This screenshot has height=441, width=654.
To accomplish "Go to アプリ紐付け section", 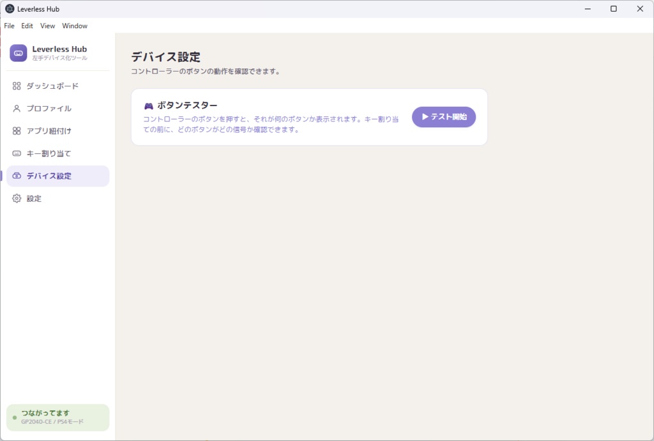I will (x=58, y=131).
